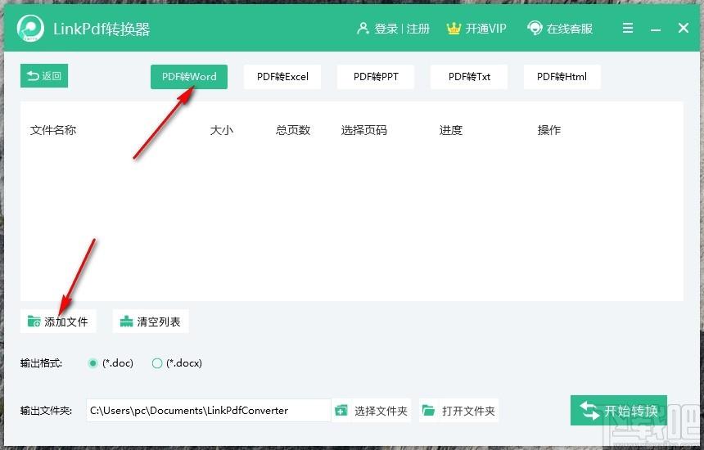Click the 选择页码 column header
This screenshot has height=450, width=704.
point(363,130)
